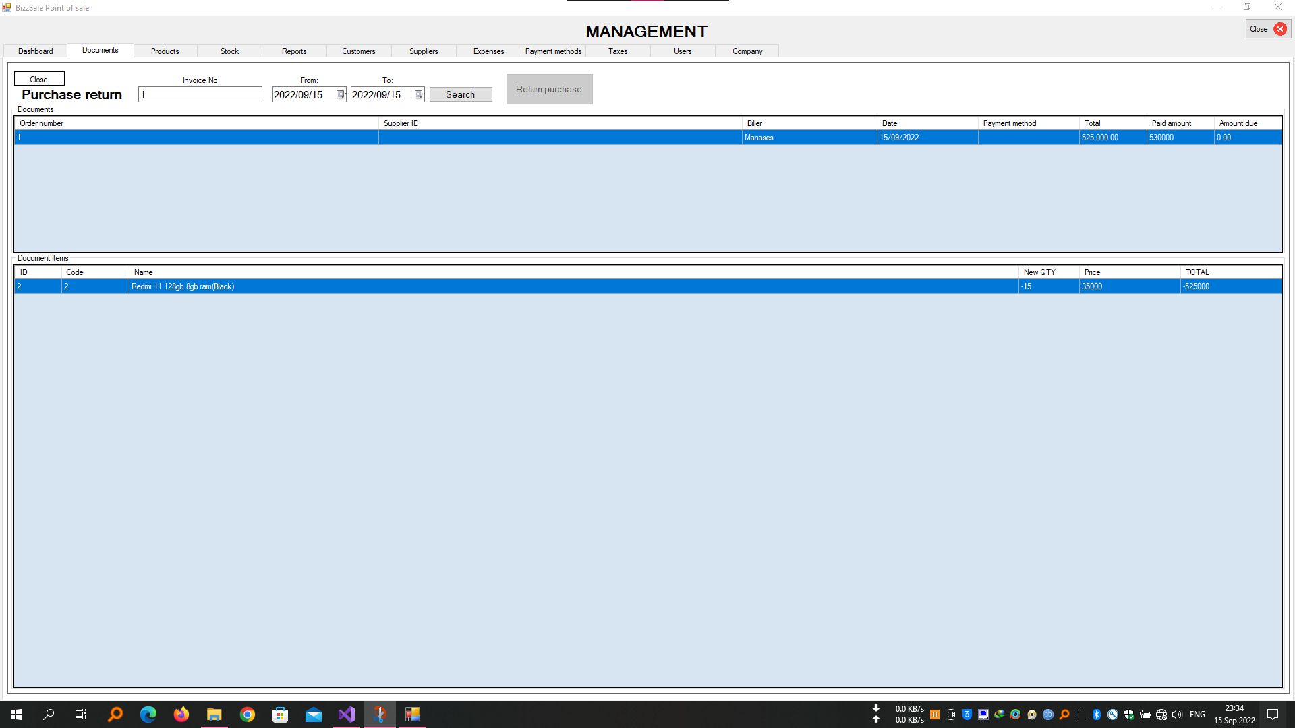
Task: Open the Mail app in the taskbar
Action: click(313, 715)
